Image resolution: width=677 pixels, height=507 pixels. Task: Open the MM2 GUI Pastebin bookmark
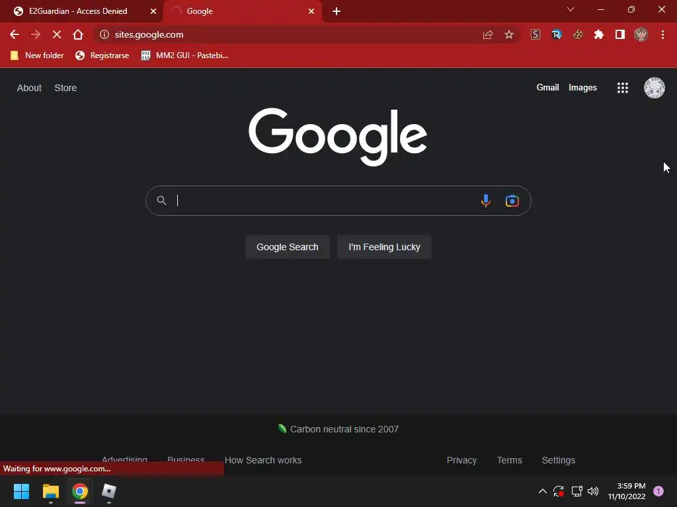pyautogui.click(x=185, y=55)
